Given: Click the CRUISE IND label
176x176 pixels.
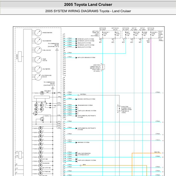Looking at the screenshot, I should (45, 163).
